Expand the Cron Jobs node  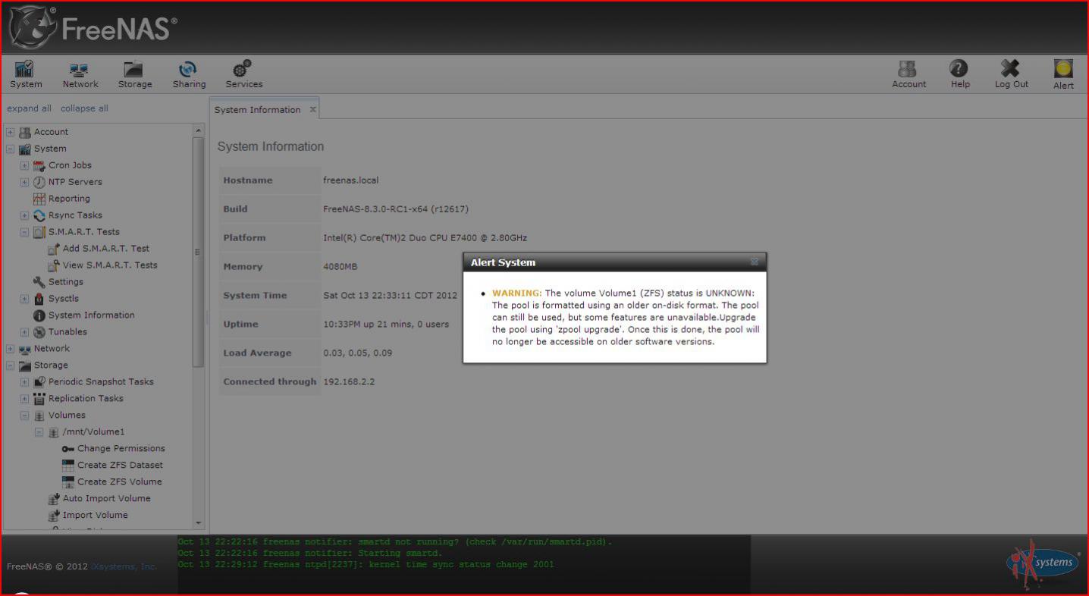point(24,165)
